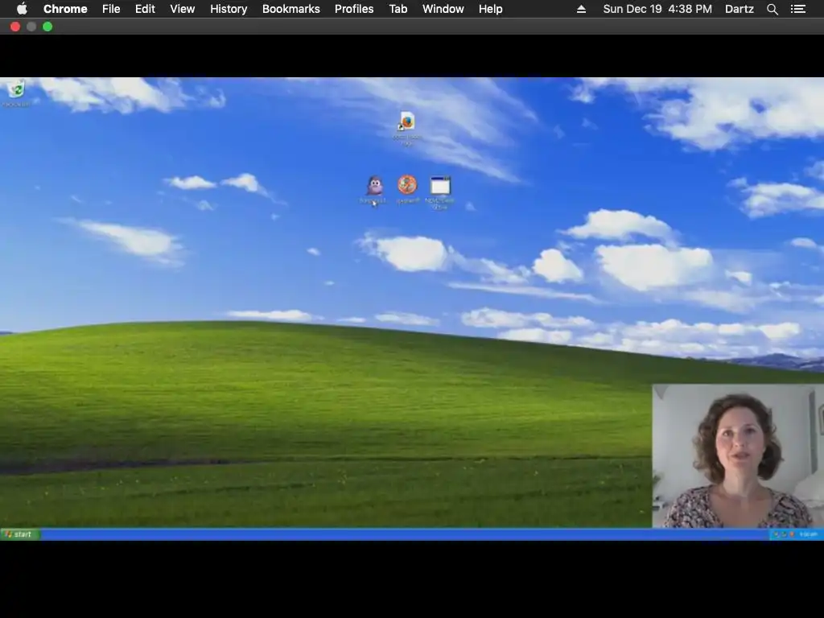Open the Chrome application menu

65,9
